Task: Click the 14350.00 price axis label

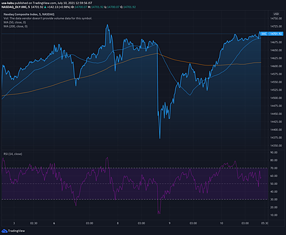Action: click(x=276, y=146)
